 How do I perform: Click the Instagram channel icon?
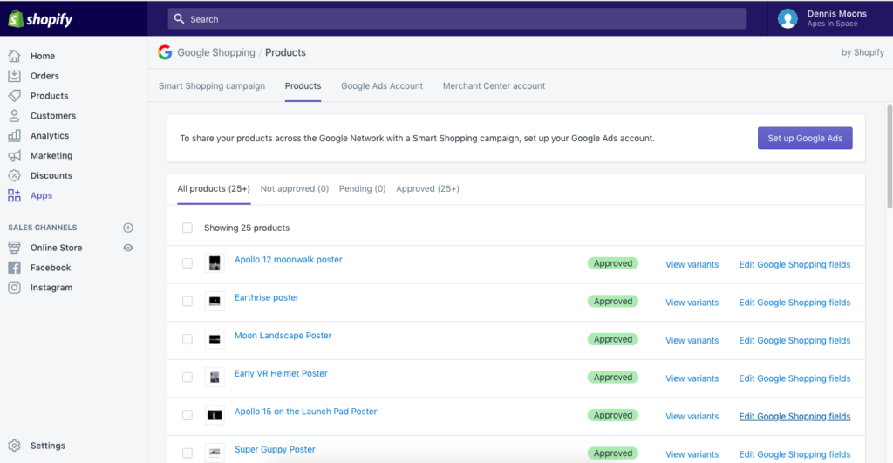(14, 288)
